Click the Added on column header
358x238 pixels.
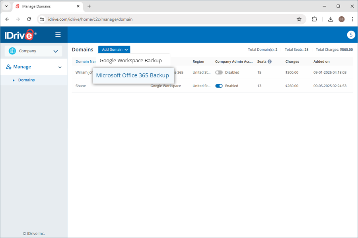tap(321, 61)
